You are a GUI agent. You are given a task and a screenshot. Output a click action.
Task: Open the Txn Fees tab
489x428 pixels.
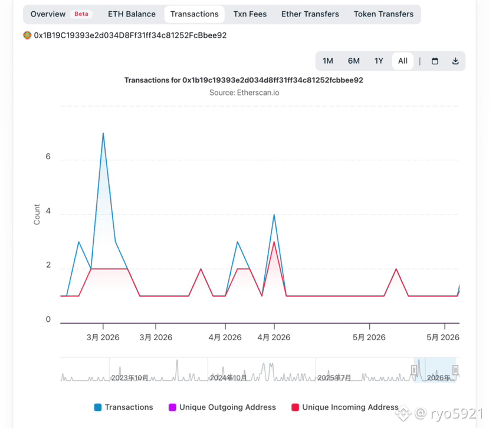point(250,14)
